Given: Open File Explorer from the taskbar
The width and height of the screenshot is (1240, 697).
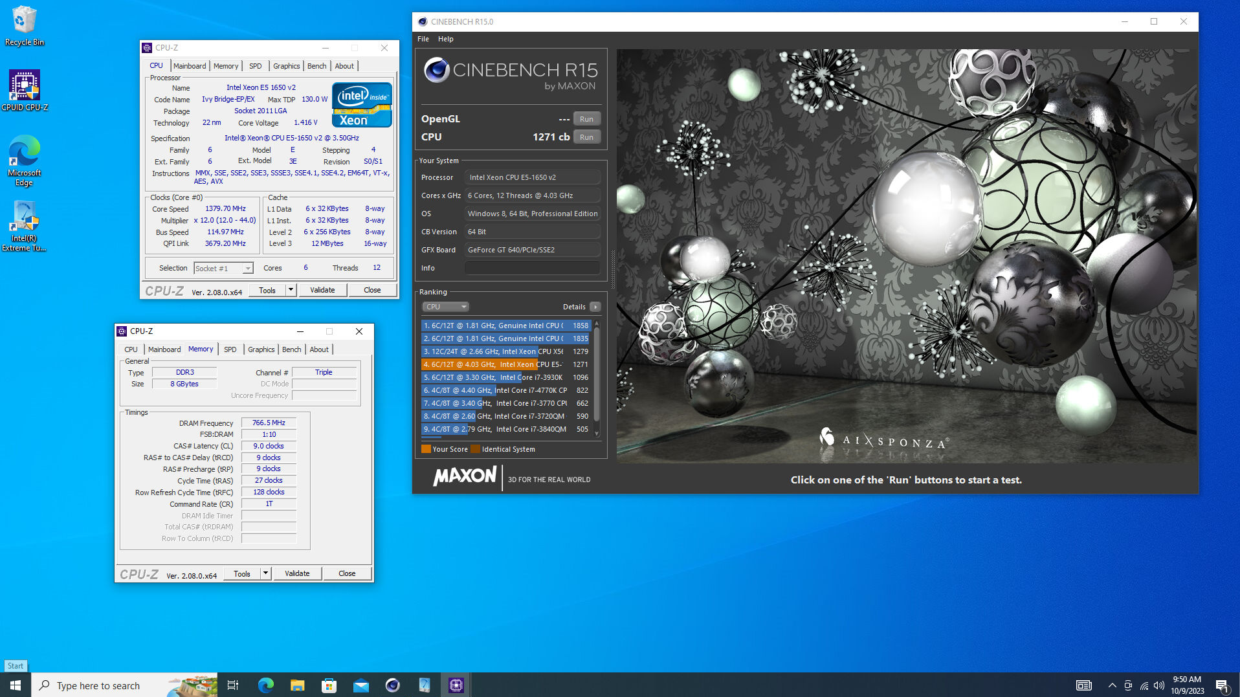Looking at the screenshot, I should [x=297, y=685].
